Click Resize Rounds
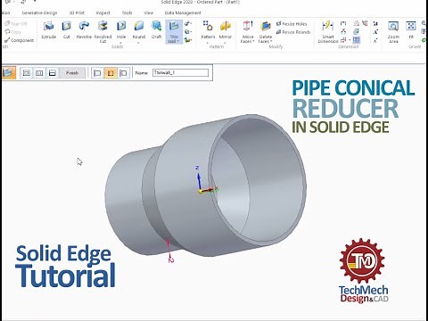The height and width of the screenshot is (321, 428). click(x=293, y=32)
